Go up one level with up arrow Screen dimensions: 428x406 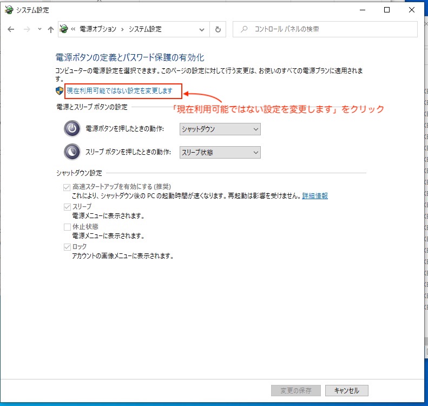(x=50, y=29)
